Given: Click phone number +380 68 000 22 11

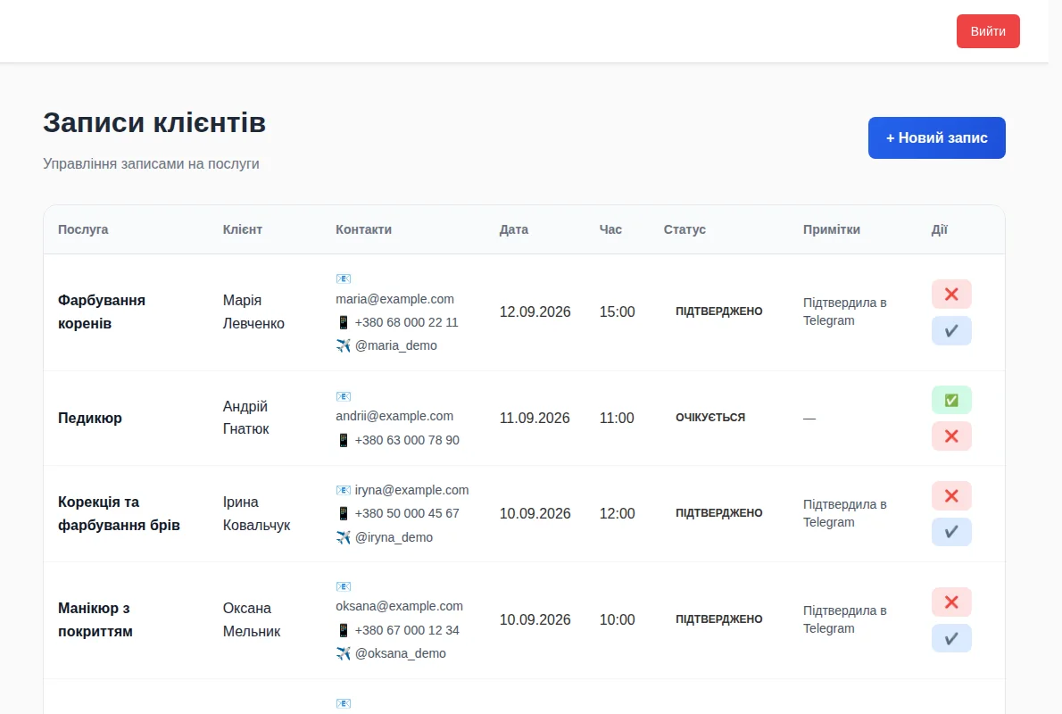Looking at the screenshot, I should [x=406, y=322].
